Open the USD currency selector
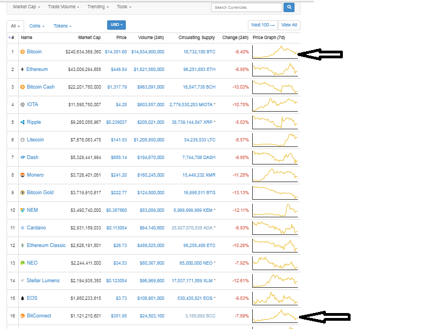 click(116, 25)
